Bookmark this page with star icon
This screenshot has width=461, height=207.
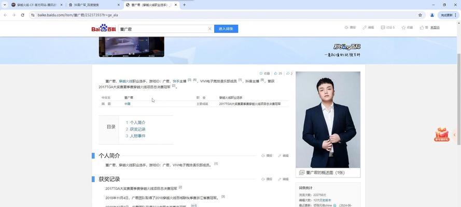click(x=420, y=15)
